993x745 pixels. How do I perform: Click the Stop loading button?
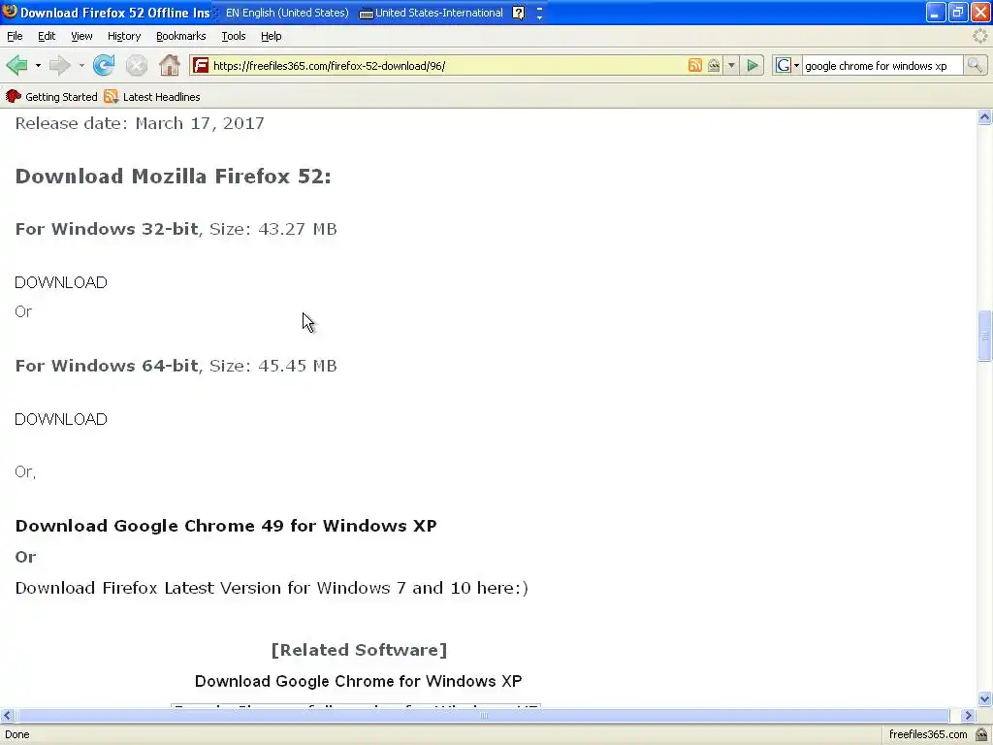[136, 65]
